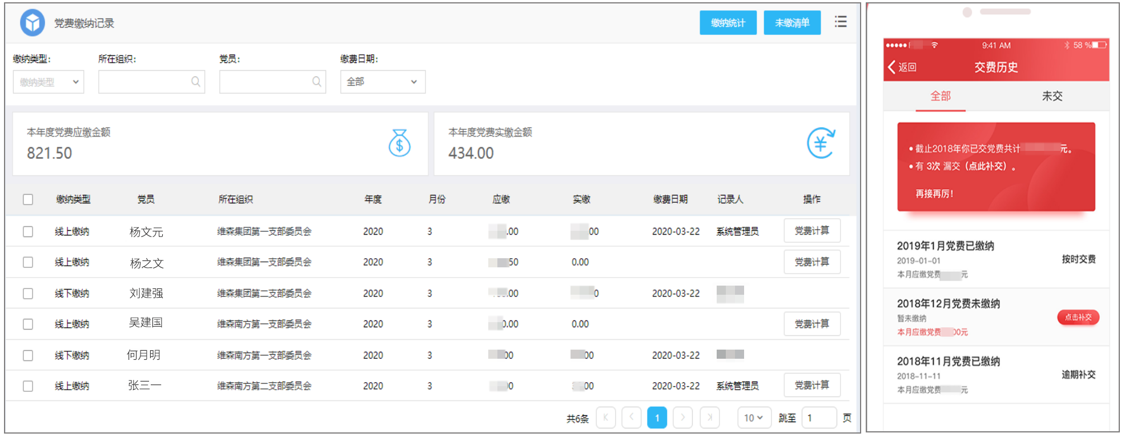Click 按时交费 status on phone
The image size is (1125, 437).
[x=1079, y=259]
